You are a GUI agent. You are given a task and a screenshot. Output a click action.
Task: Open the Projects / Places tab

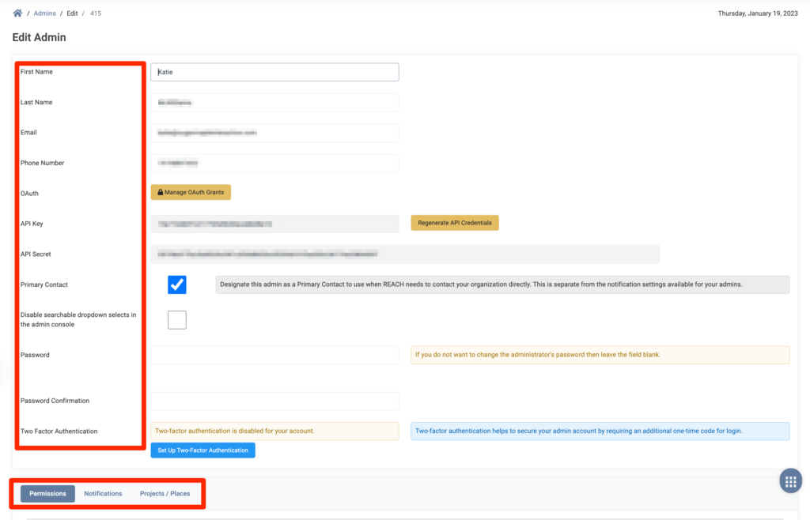(165, 494)
